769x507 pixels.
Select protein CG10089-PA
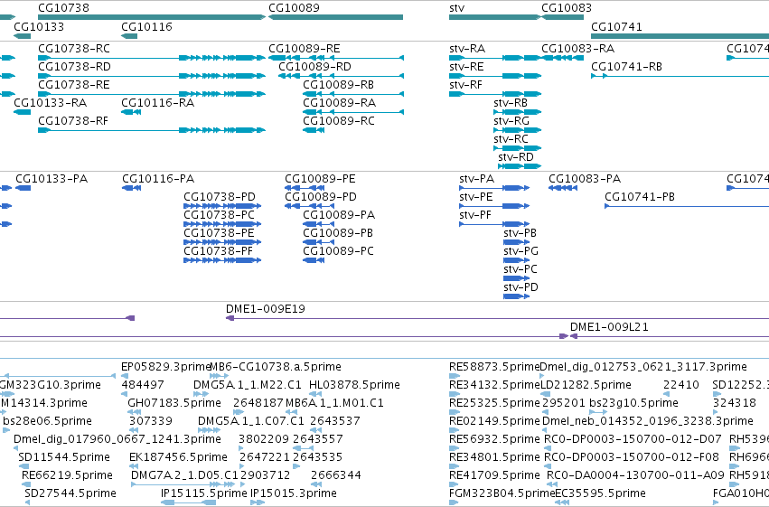339,215
